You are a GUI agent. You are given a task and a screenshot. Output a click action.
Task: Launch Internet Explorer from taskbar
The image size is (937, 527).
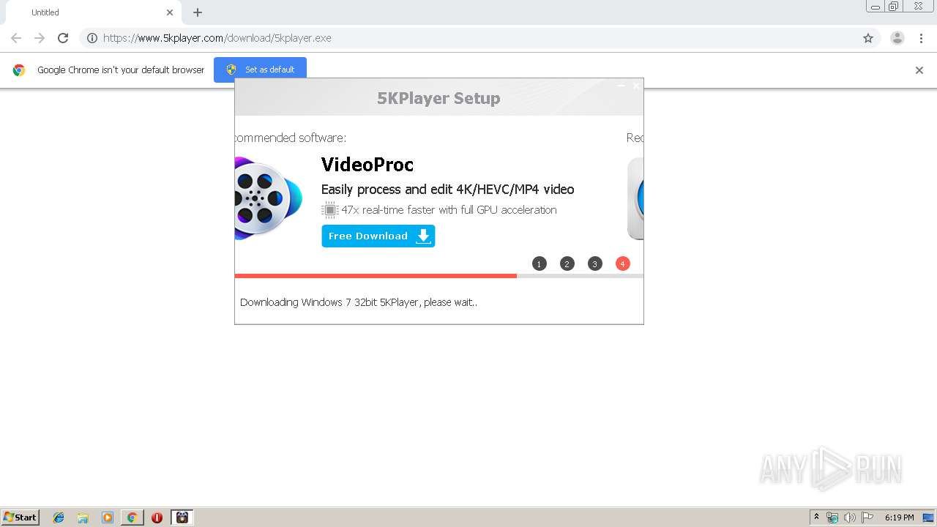pyautogui.click(x=59, y=517)
